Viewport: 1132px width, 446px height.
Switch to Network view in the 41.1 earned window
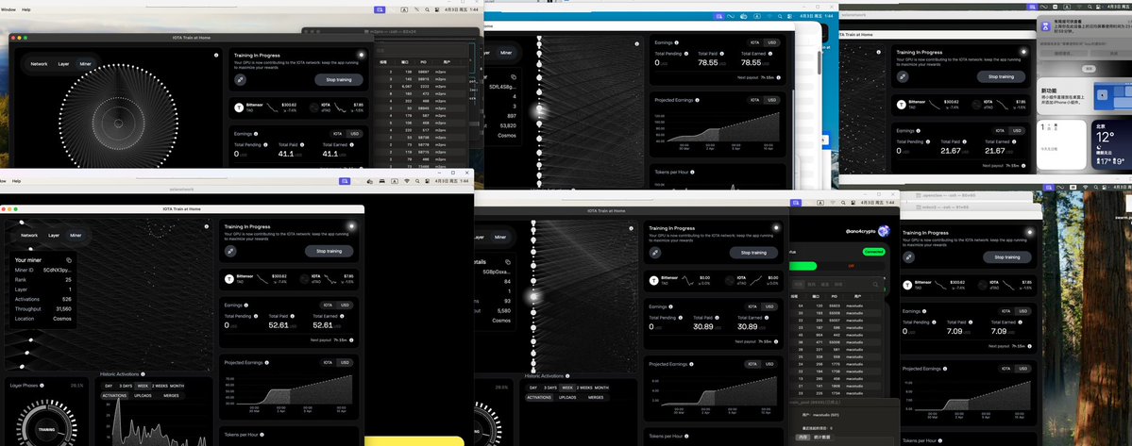point(39,64)
